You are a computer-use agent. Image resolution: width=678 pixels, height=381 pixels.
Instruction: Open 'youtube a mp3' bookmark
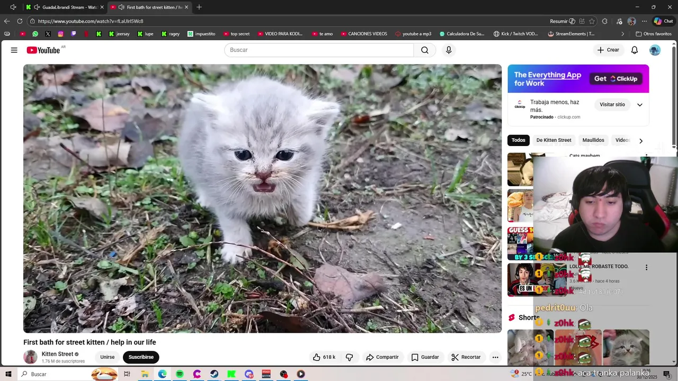pos(413,34)
